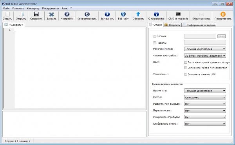The height and width of the screenshot is (145, 235).
Task: Check Запросить права пользователя
Action: [186, 68]
